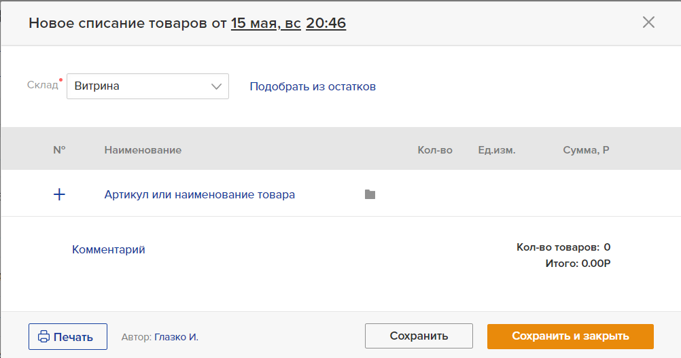Select the Наименование column header
This screenshot has height=358, width=681.
tap(143, 150)
